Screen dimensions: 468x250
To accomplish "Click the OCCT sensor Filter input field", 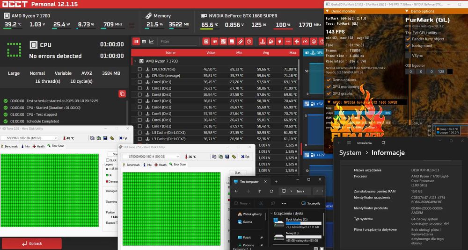I will tap(178, 42).
